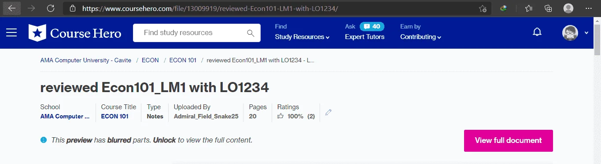Screen dimensions: 601x164
Task: Click the document title heading
Action: 155,87
